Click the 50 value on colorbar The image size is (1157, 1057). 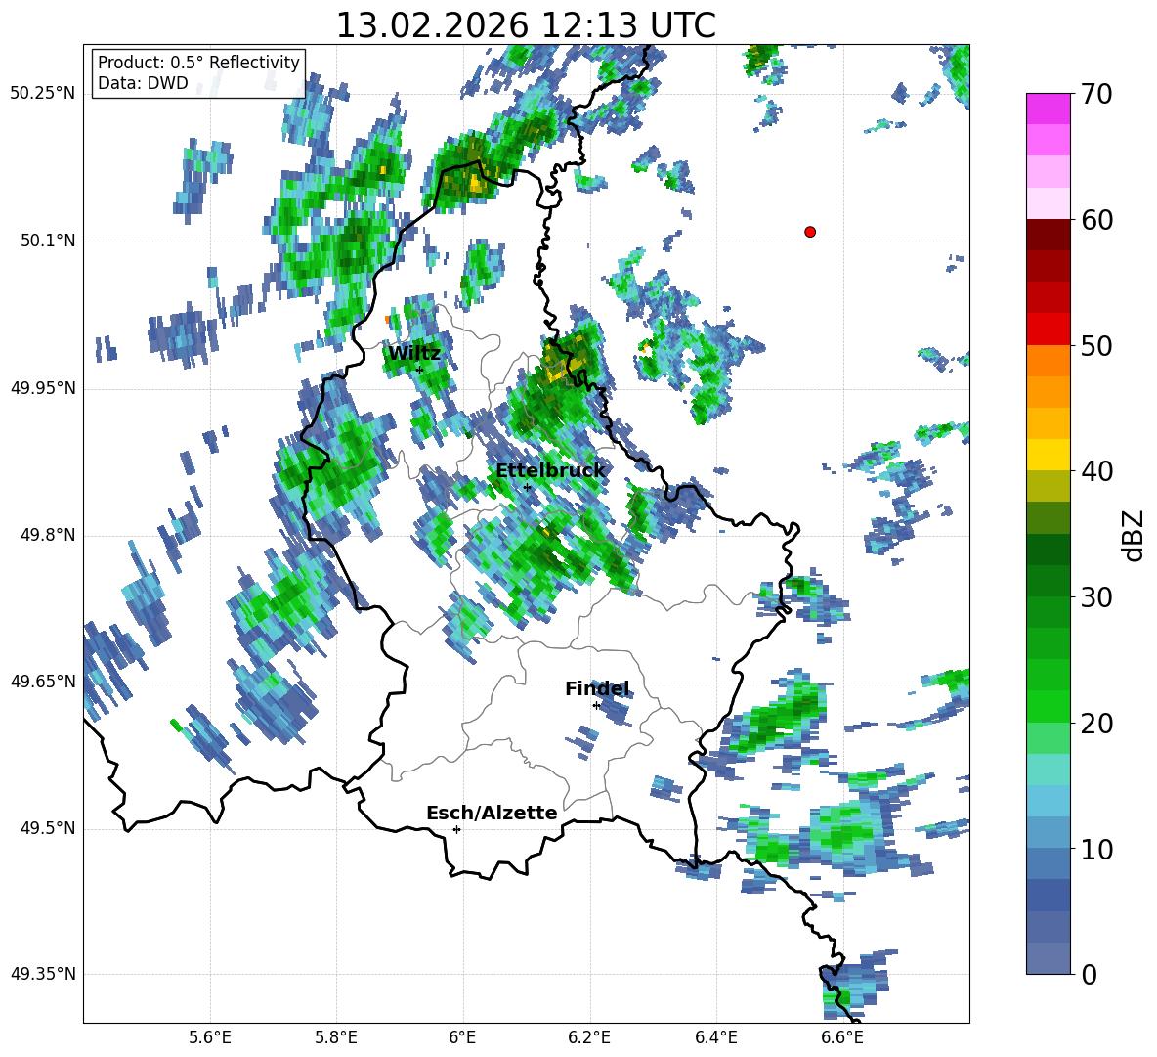click(x=1095, y=346)
